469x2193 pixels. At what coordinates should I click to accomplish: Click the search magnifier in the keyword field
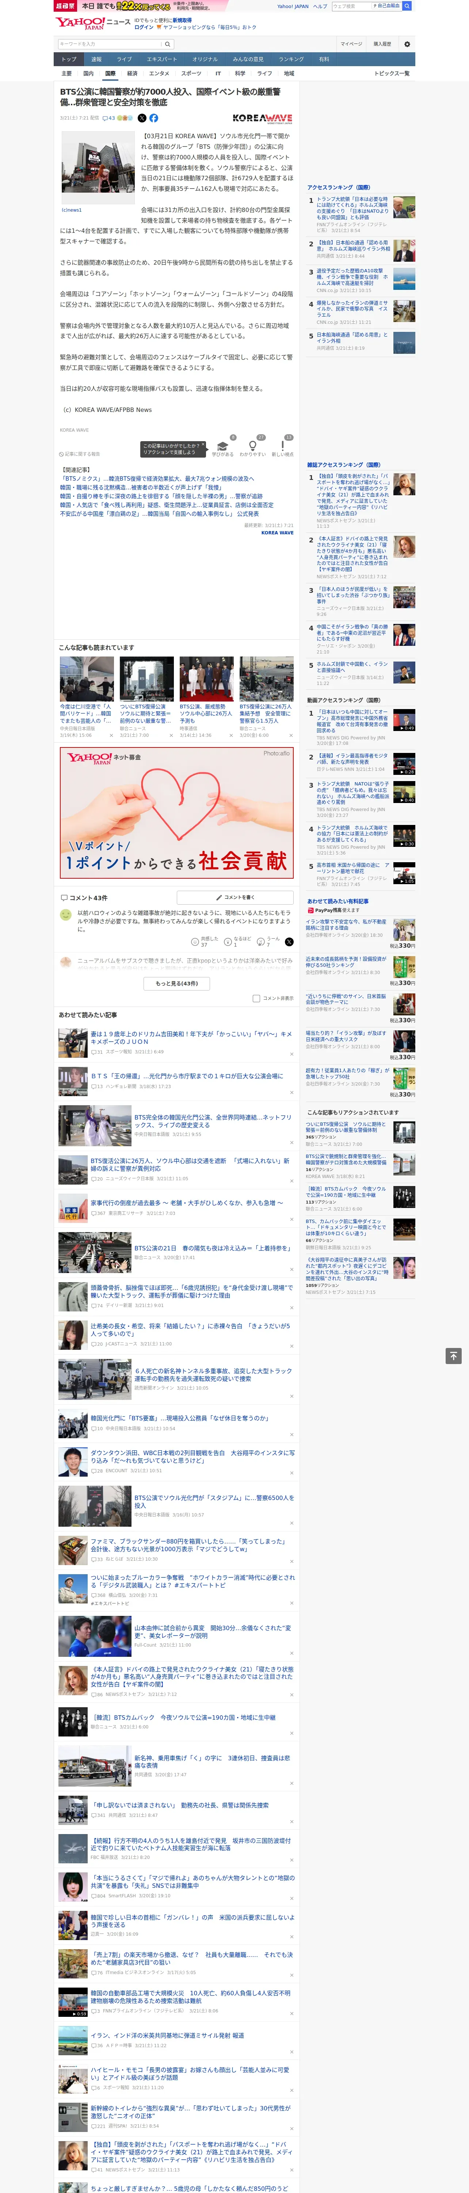[168, 44]
